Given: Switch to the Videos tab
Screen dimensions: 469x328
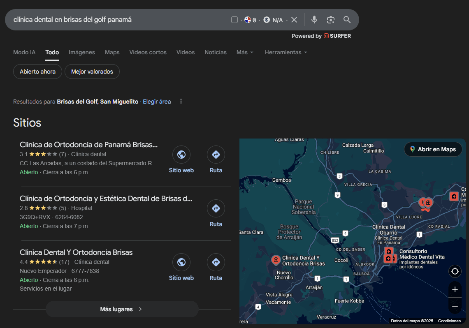Looking at the screenshot, I should tap(186, 52).
